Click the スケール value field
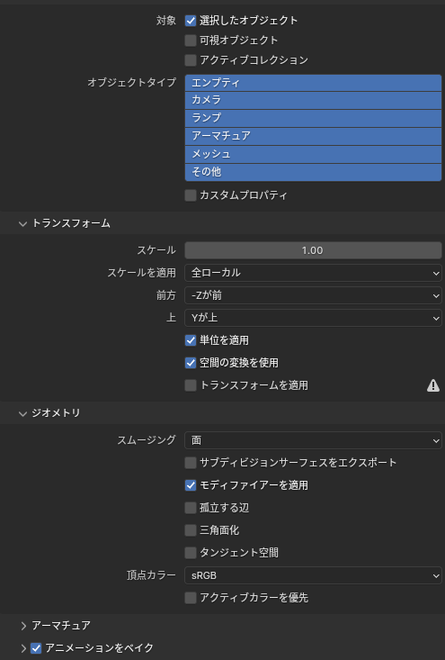 (x=313, y=250)
